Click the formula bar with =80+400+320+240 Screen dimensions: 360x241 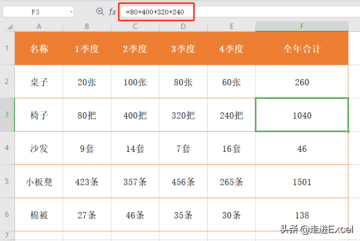point(240,12)
